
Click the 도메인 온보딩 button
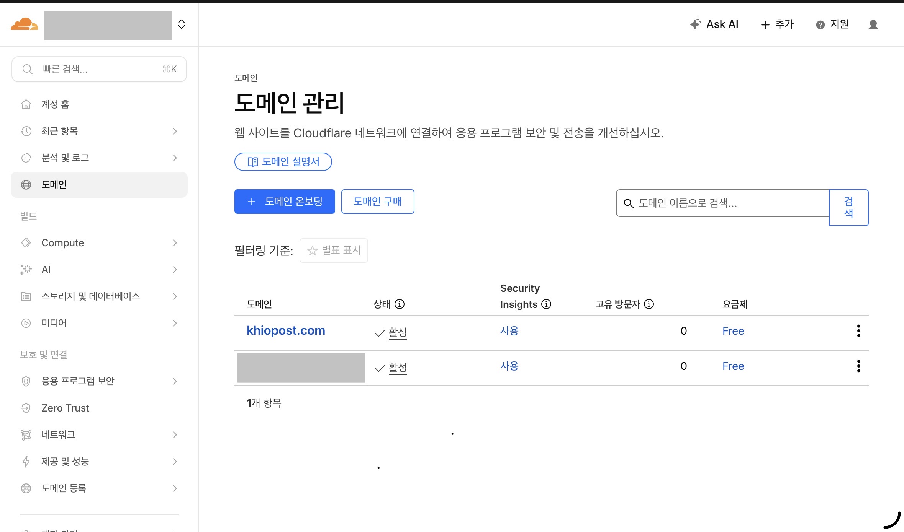click(285, 201)
